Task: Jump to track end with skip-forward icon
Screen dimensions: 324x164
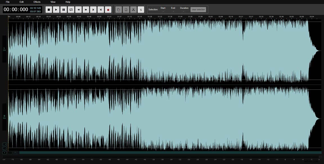Action: pyautogui.click(x=101, y=10)
